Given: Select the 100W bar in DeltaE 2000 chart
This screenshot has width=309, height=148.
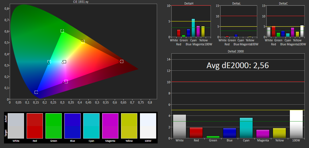Looking at the screenshot, I should point(296,124).
